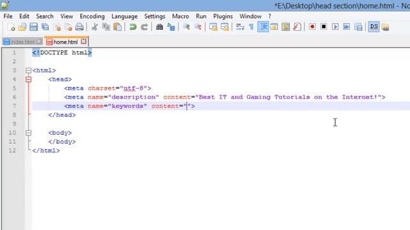Collapse the html fold on line 3
The image size is (410, 230).
point(28,70)
